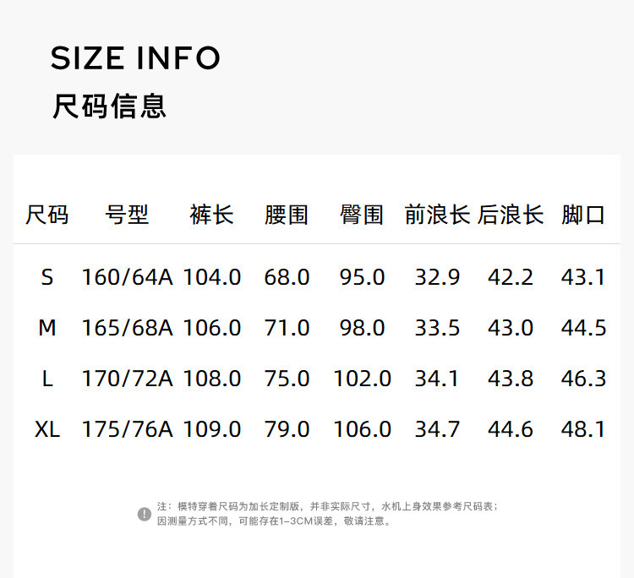Click the SIZE INFO heading
The width and height of the screenshot is (634, 578).
135,58
